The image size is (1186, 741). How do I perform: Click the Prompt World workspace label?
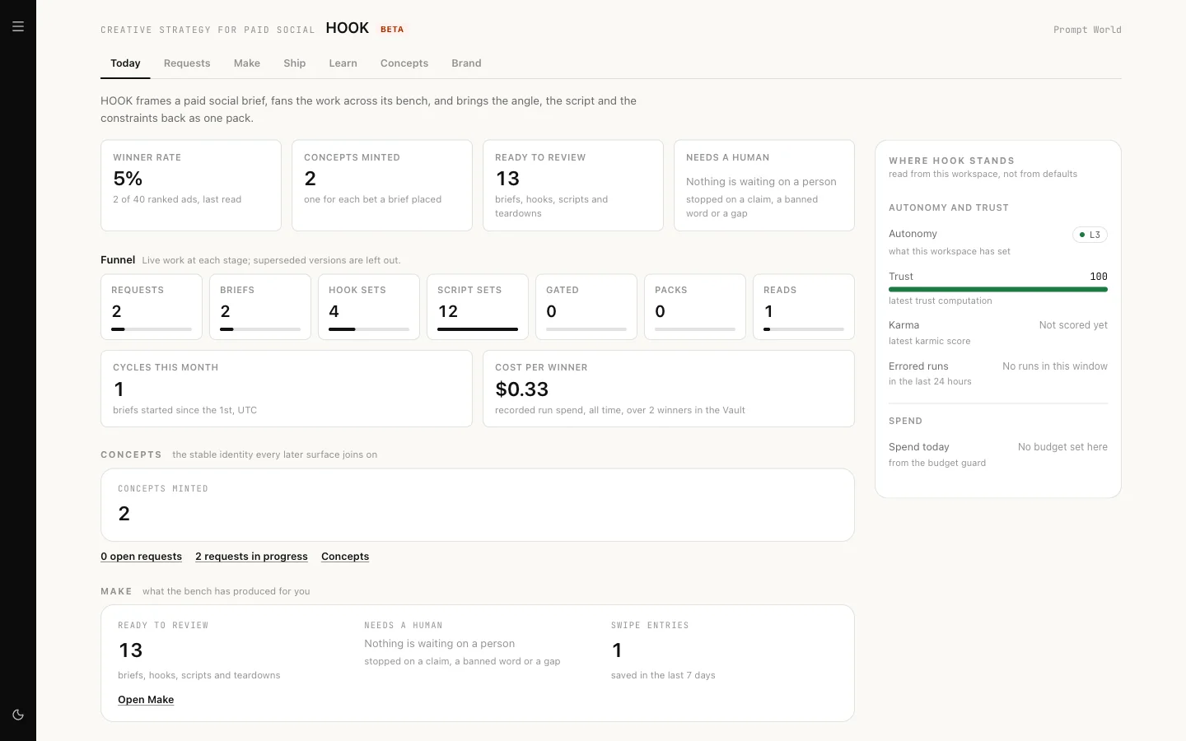1087,30
